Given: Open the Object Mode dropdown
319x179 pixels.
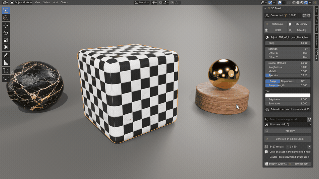Looking at the screenshot, I should 21,2.
